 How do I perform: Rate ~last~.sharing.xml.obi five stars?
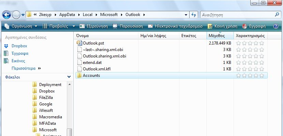point(262,50)
